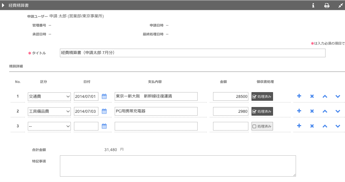Uncheck 処理済み for row 2 PC用携帯充電器
Image resolution: width=345 pixels, height=182 pixels.
262,111
